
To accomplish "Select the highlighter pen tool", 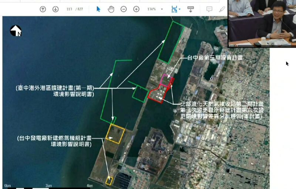I will coord(222,9).
